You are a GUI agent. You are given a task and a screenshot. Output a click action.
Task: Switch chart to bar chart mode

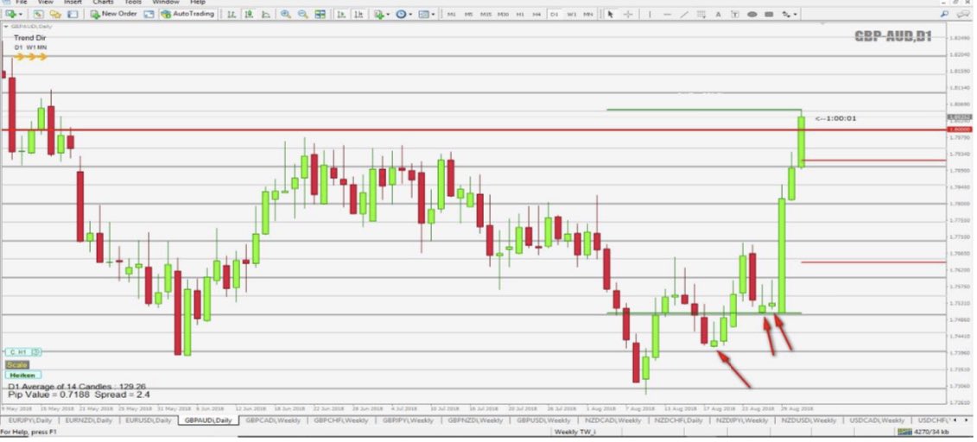click(232, 14)
